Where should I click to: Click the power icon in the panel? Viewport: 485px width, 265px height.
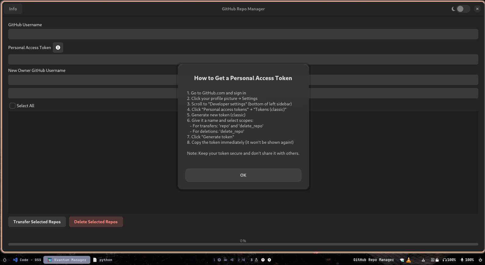click(x=480, y=260)
